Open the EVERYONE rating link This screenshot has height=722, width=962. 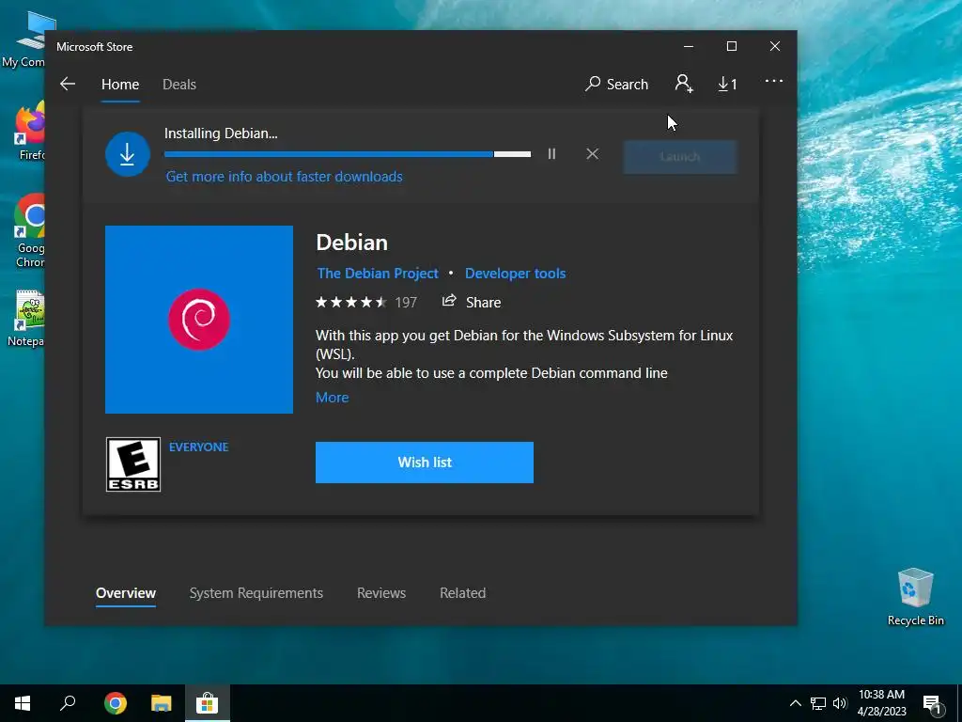tap(199, 447)
